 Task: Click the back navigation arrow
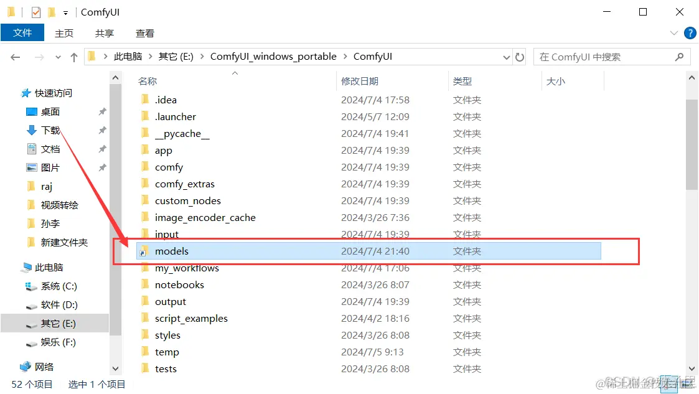14,56
